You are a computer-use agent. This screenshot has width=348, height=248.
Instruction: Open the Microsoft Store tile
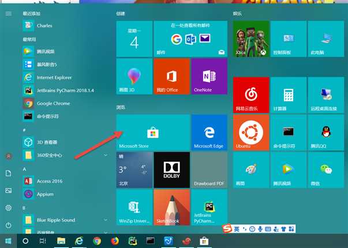click(153, 133)
